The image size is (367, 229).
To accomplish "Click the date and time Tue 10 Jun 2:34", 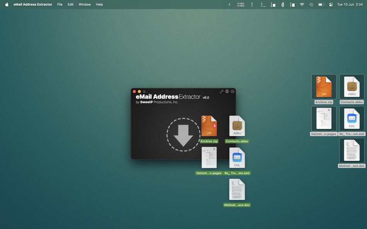I will pyautogui.click(x=350, y=5).
